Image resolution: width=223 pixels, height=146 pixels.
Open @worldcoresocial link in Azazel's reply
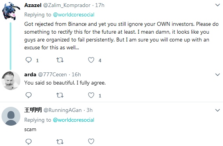[74, 14]
